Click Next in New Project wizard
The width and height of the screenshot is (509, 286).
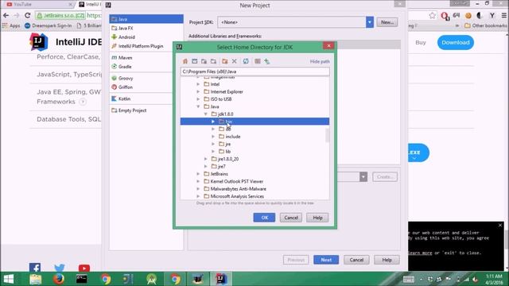[x=326, y=260]
